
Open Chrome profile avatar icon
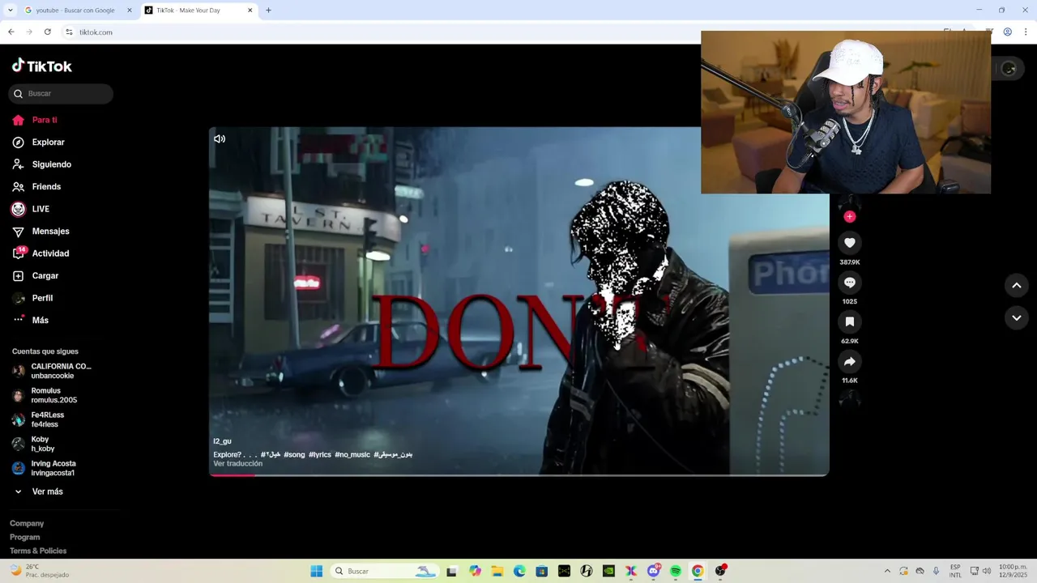pyautogui.click(x=1008, y=32)
